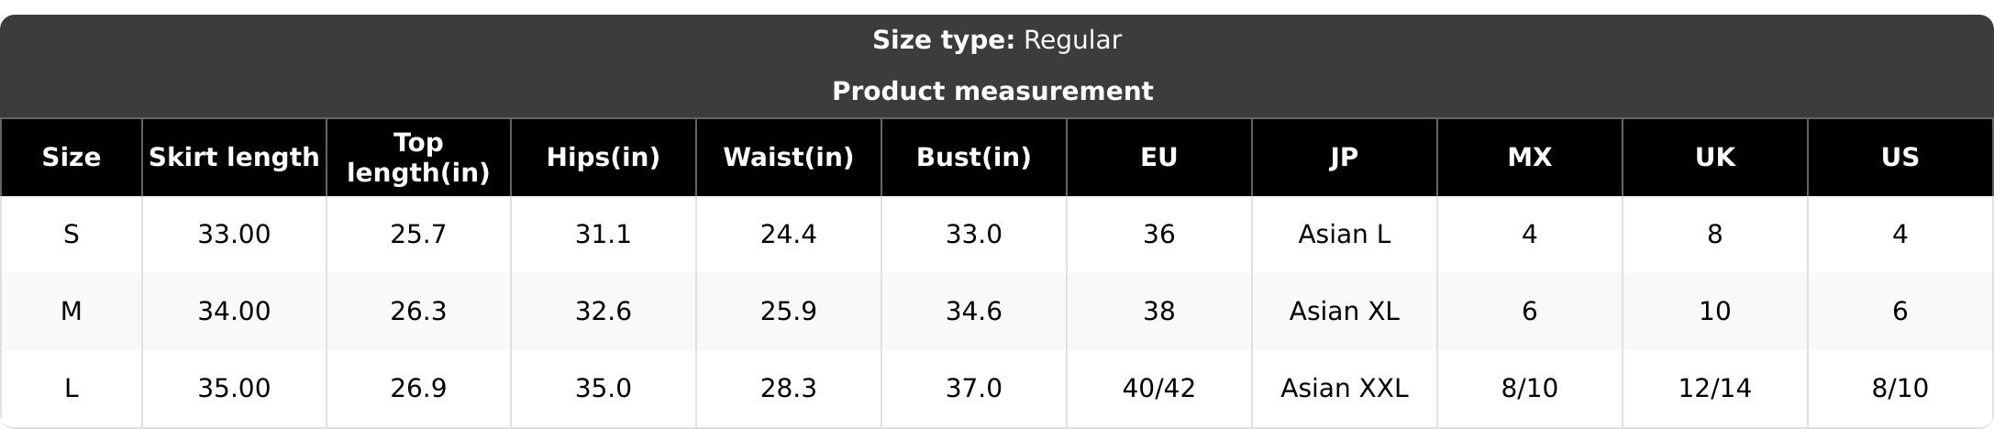Select the Skirt length column header

pos(234,158)
